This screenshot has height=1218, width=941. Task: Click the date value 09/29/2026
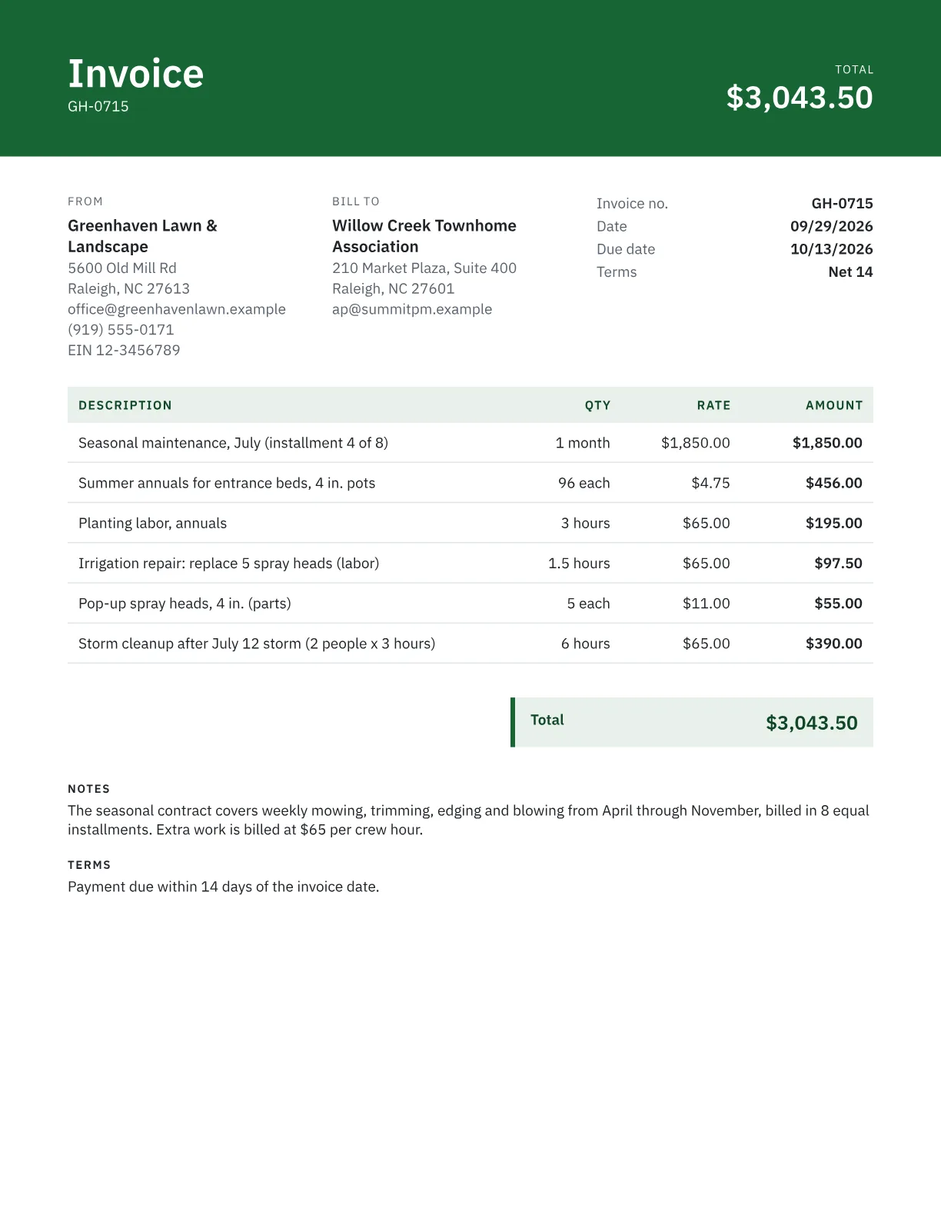[x=832, y=226]
